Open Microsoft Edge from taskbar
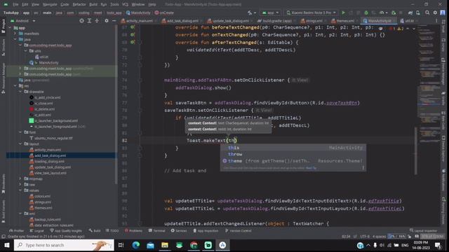Image resolution: width=449 pixels, height=252 pixels. (x=136, y=245)
